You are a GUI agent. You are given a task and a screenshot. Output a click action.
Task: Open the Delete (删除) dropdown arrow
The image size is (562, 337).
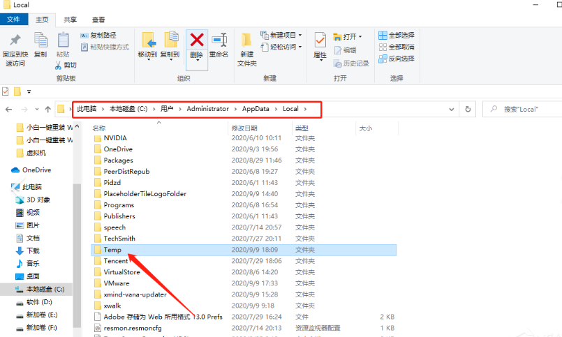point(198,60)
